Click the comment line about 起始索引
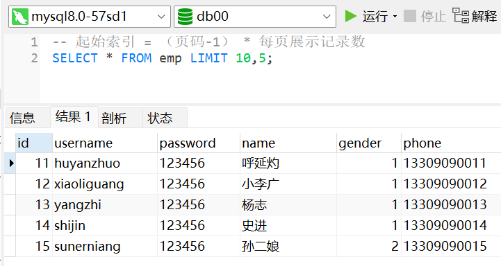The height and width of the screenshot is (266, 501). tap(208, 42)
